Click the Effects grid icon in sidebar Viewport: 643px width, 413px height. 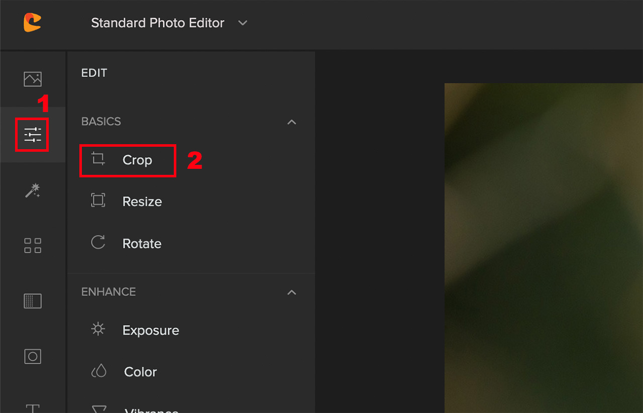click(32, 246)
